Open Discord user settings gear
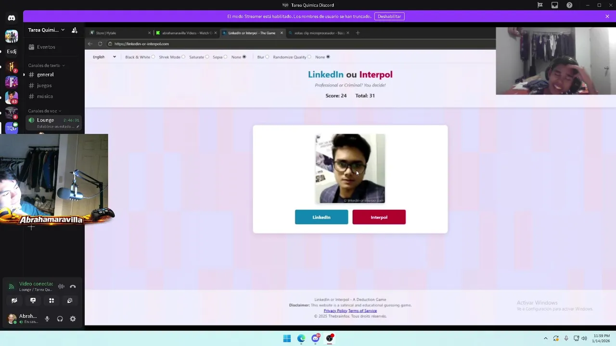 click(x=73, y=319)
